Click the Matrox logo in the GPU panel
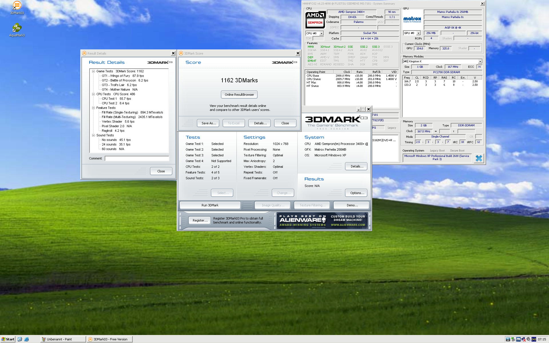 pyautogui.click(x=412, y=19)
